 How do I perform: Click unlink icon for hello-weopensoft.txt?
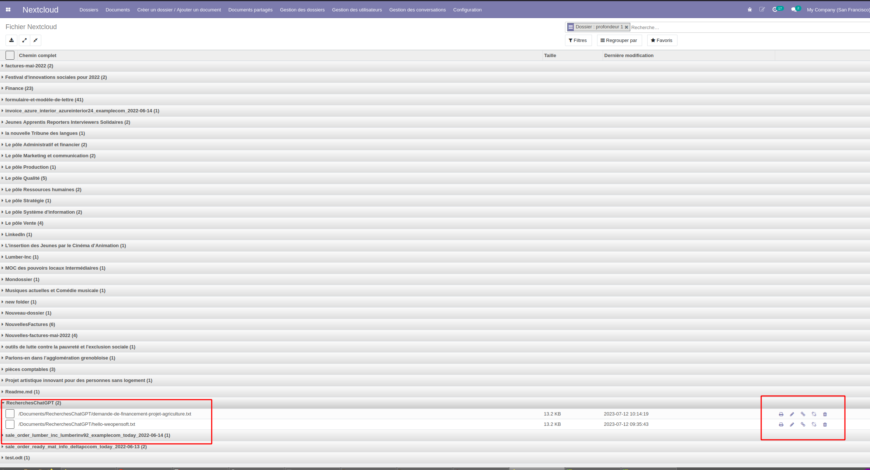pos(814,424)
